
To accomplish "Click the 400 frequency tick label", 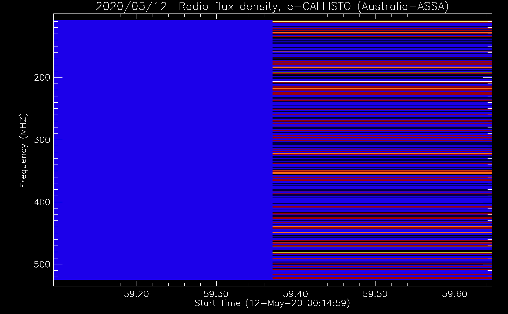I will coord(42,202).
